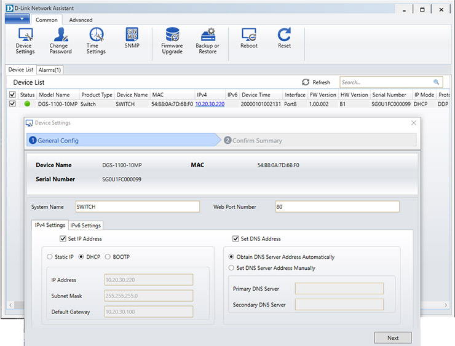
Task: Click Next in Device Settings dialog
Action: (x=393, y=337)
